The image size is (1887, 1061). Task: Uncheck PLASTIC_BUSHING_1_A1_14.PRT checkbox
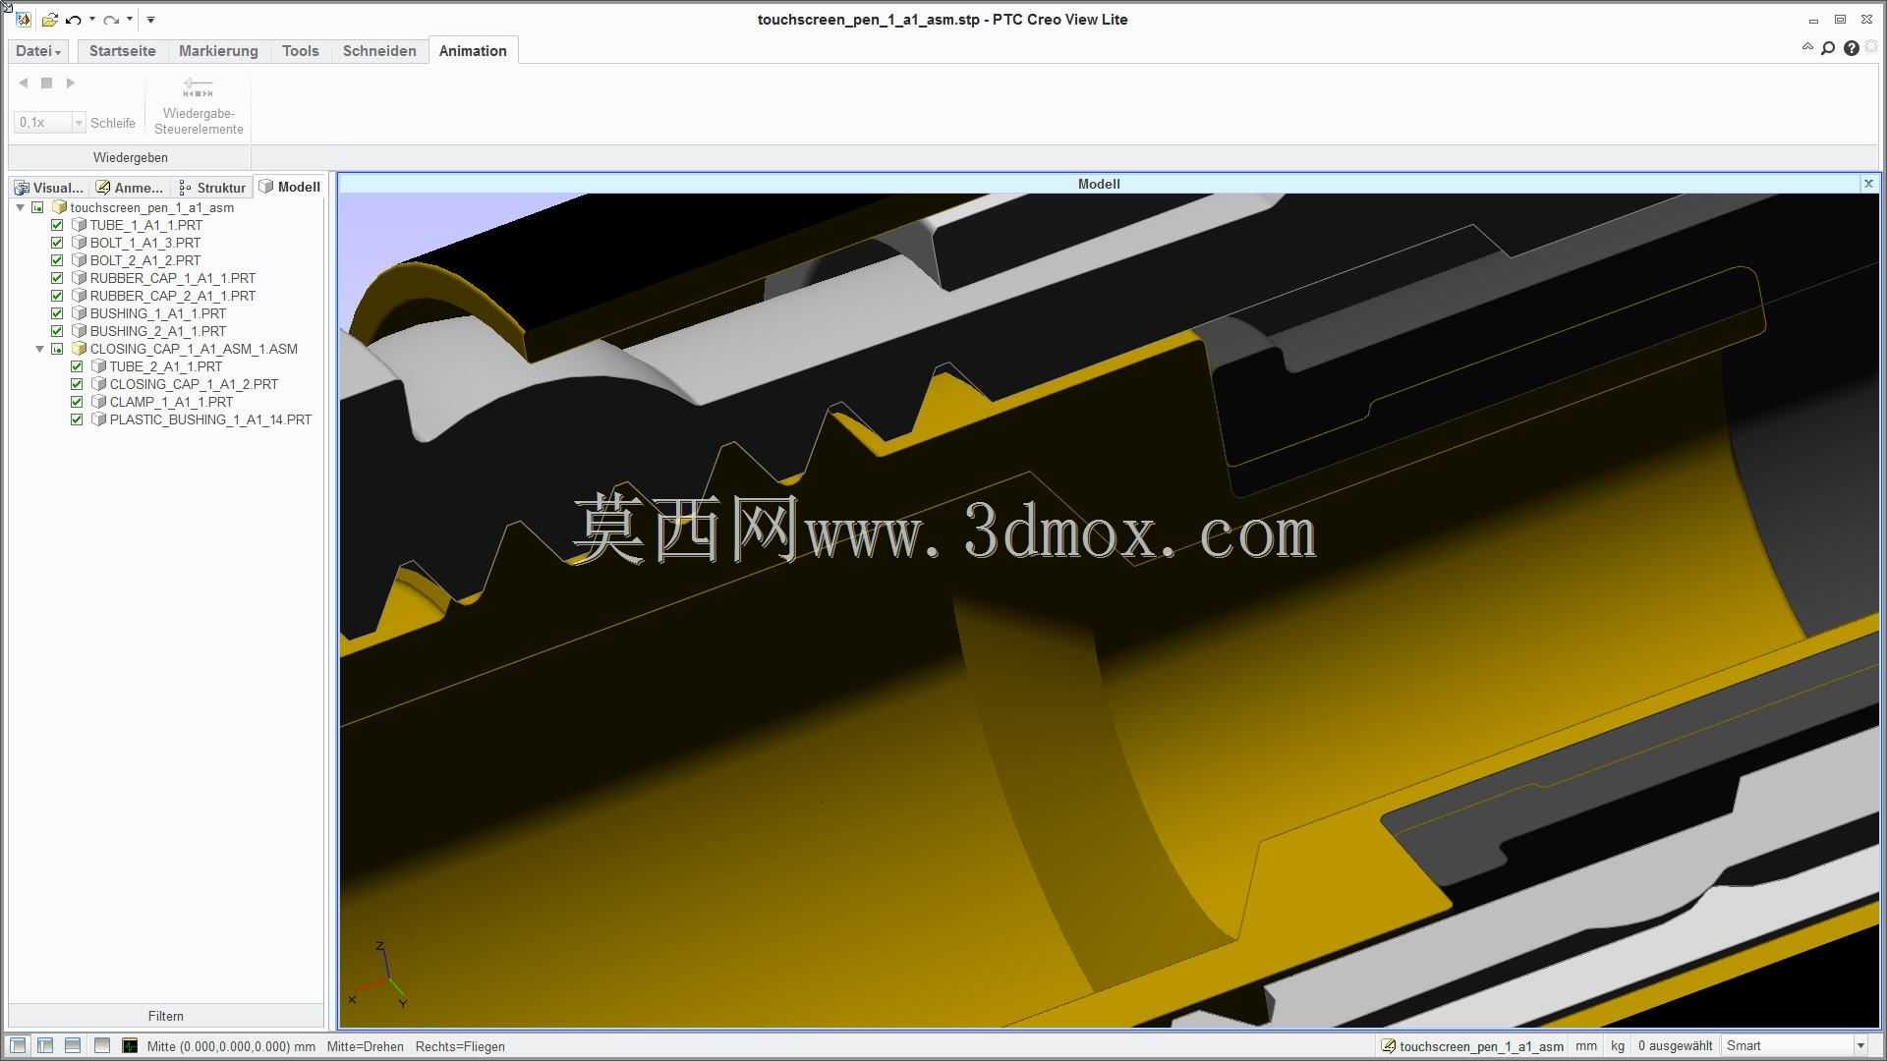point(77,419)
